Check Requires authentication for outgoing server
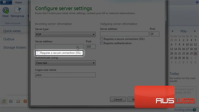The height and width of the screenshot is (112, 199). tap(101, 43)
